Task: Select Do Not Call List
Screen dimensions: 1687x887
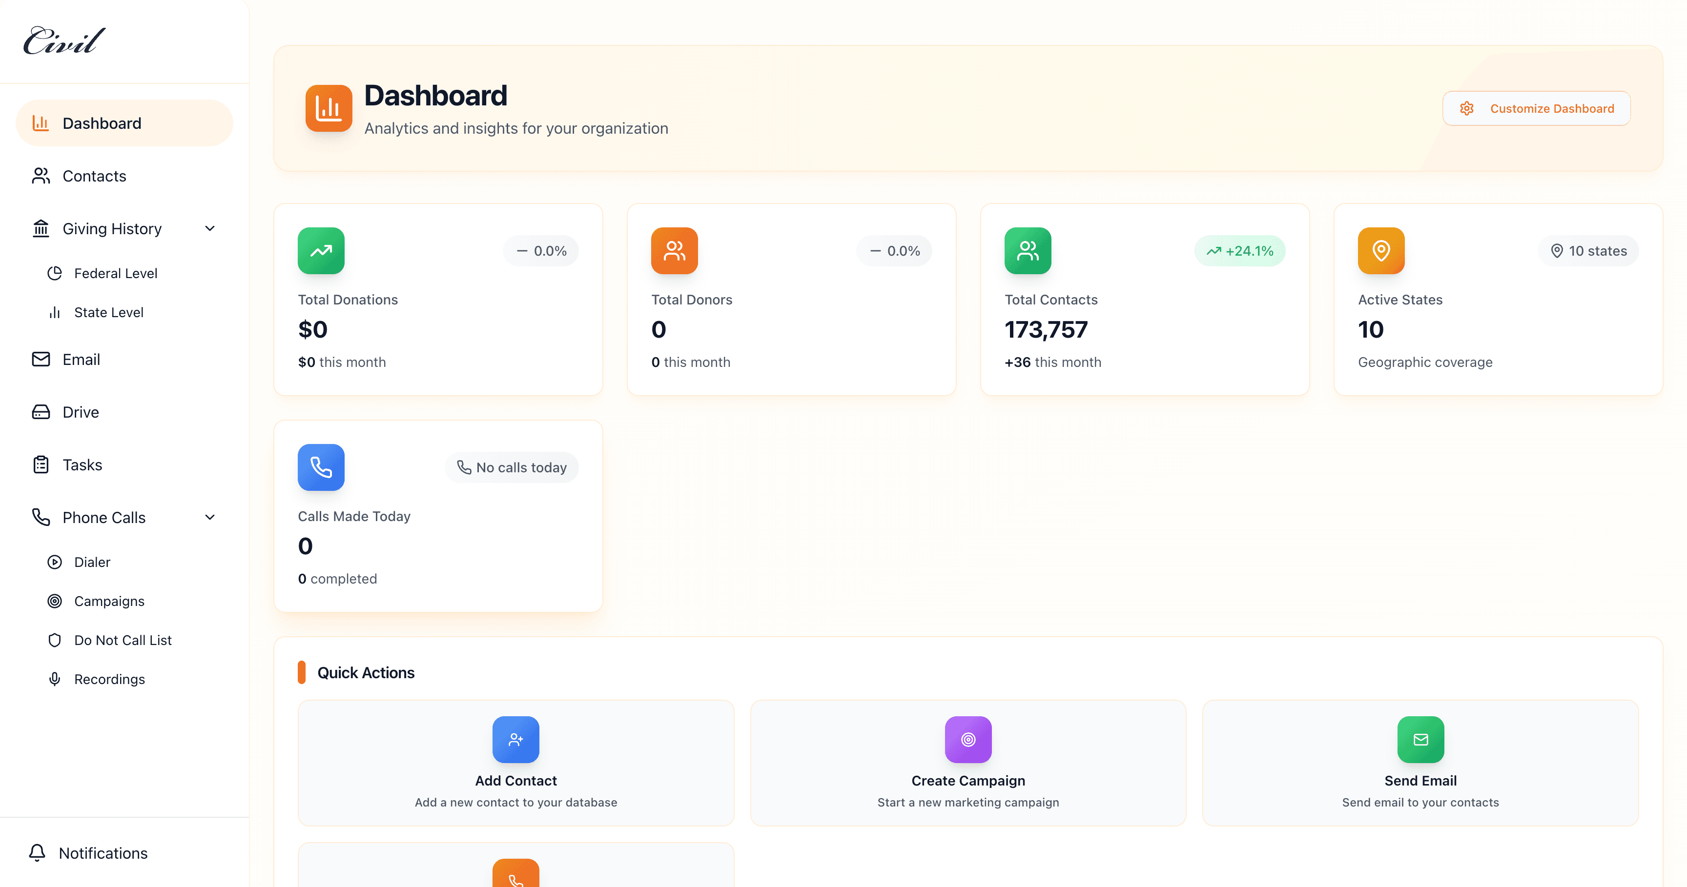Action: pos(123,640)
